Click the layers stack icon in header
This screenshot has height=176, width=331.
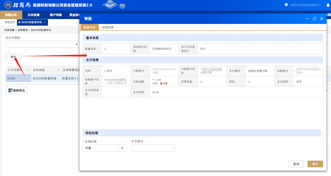click(x=286, y=5)
